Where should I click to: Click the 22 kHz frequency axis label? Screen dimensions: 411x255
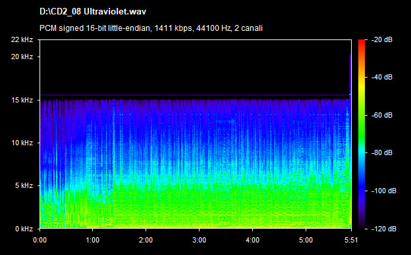point(22,39)
